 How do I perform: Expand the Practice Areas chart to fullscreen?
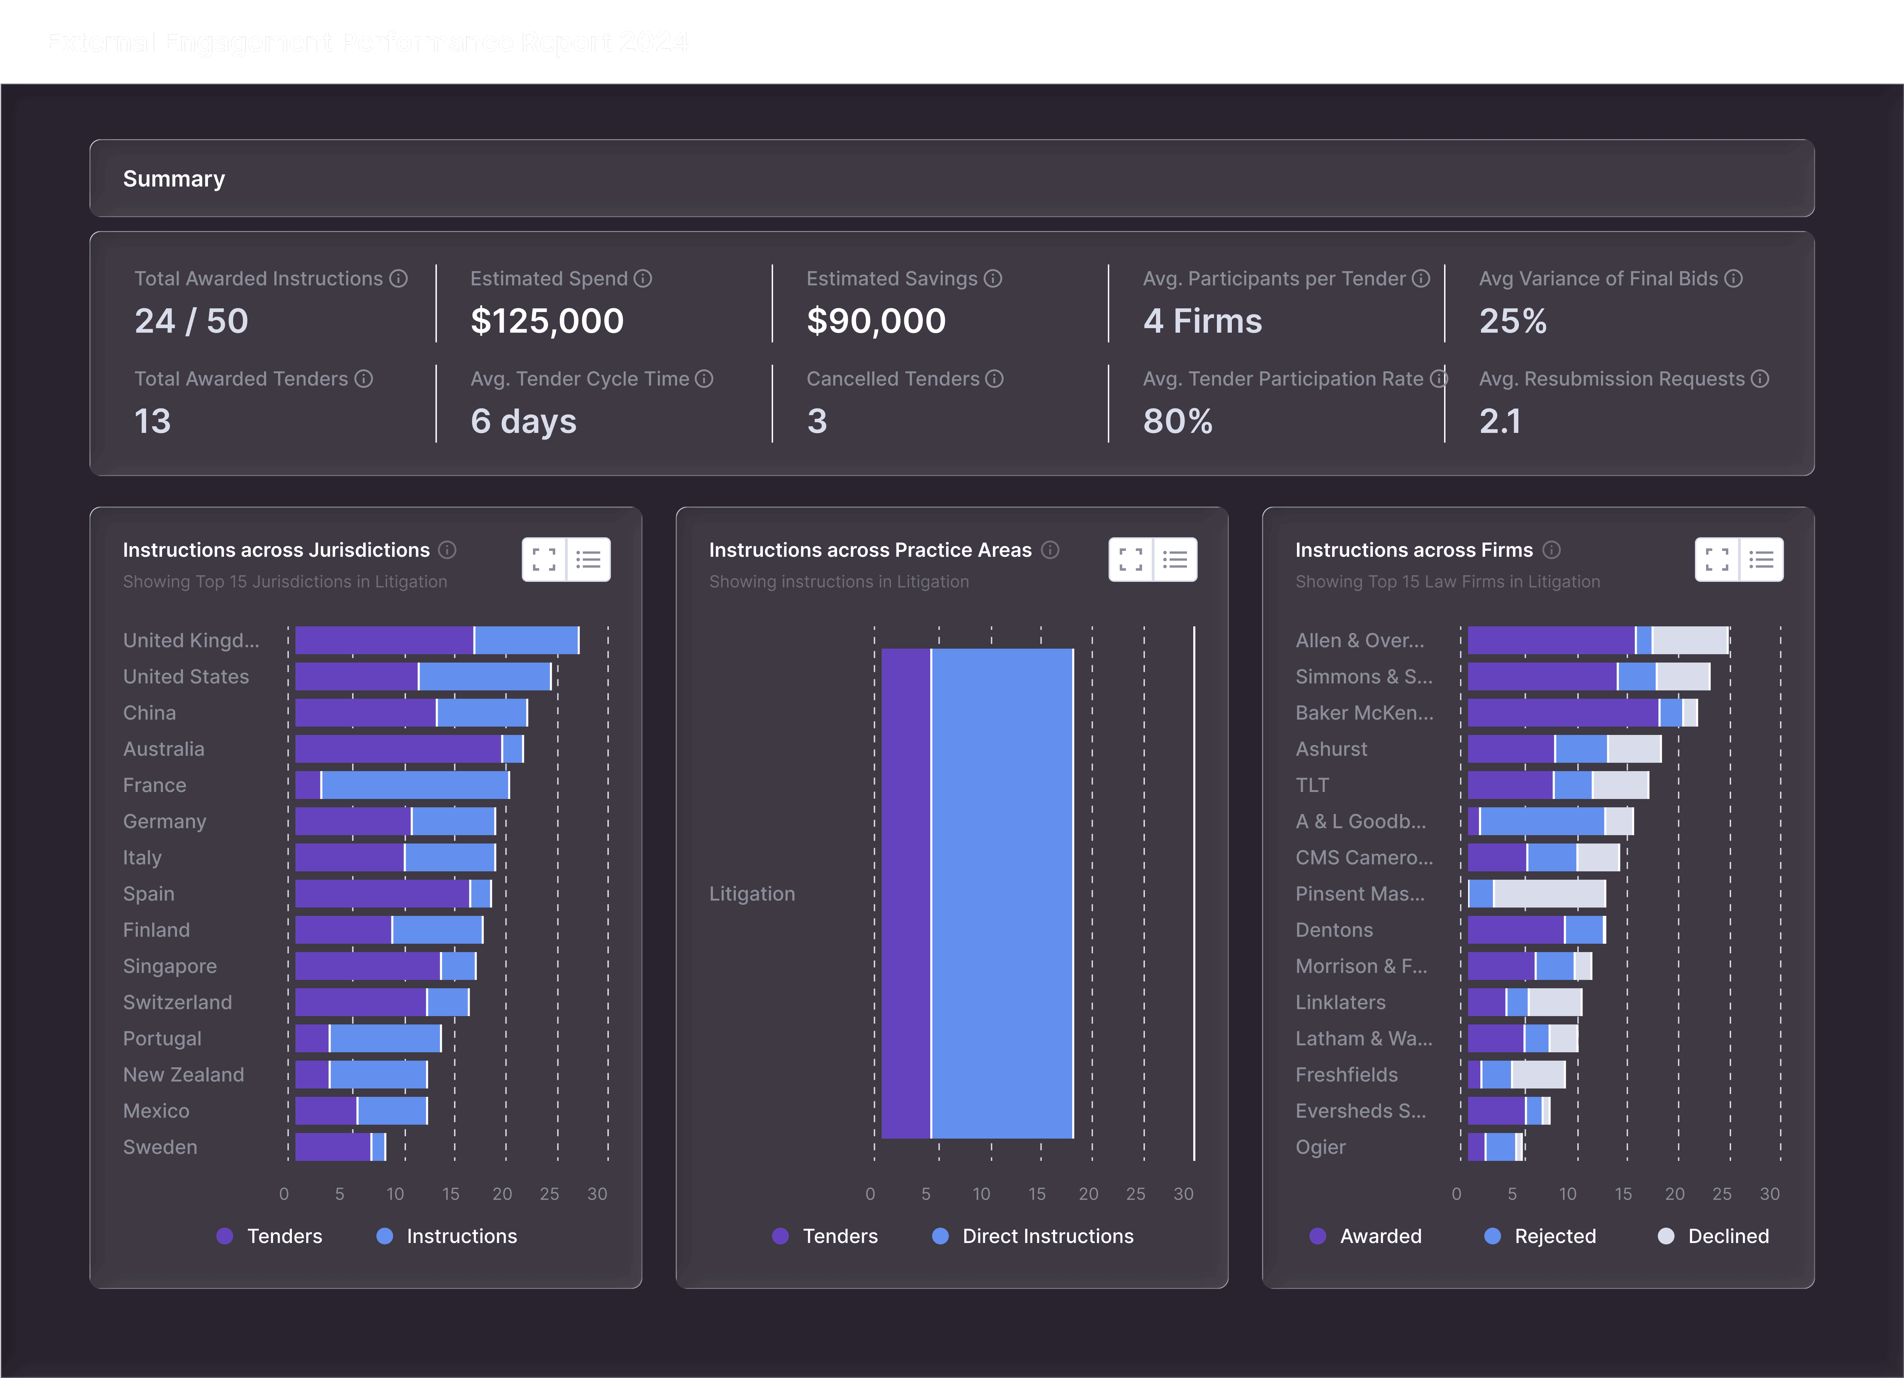coord(1131,559)
